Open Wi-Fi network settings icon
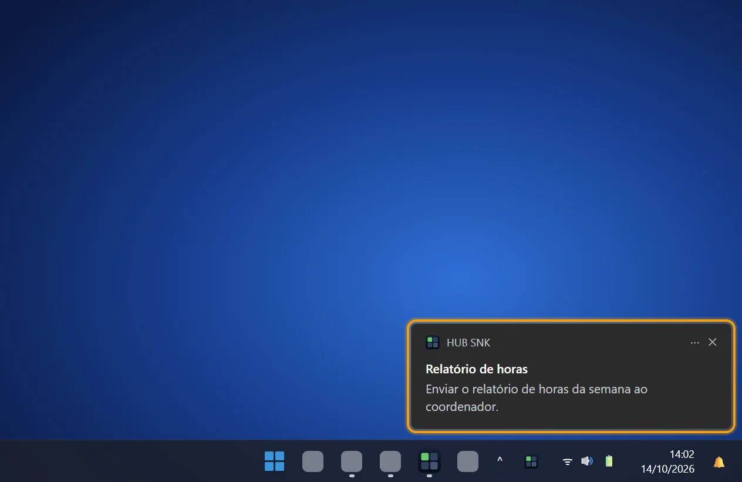The image size is (742, 482). (568, 461)
